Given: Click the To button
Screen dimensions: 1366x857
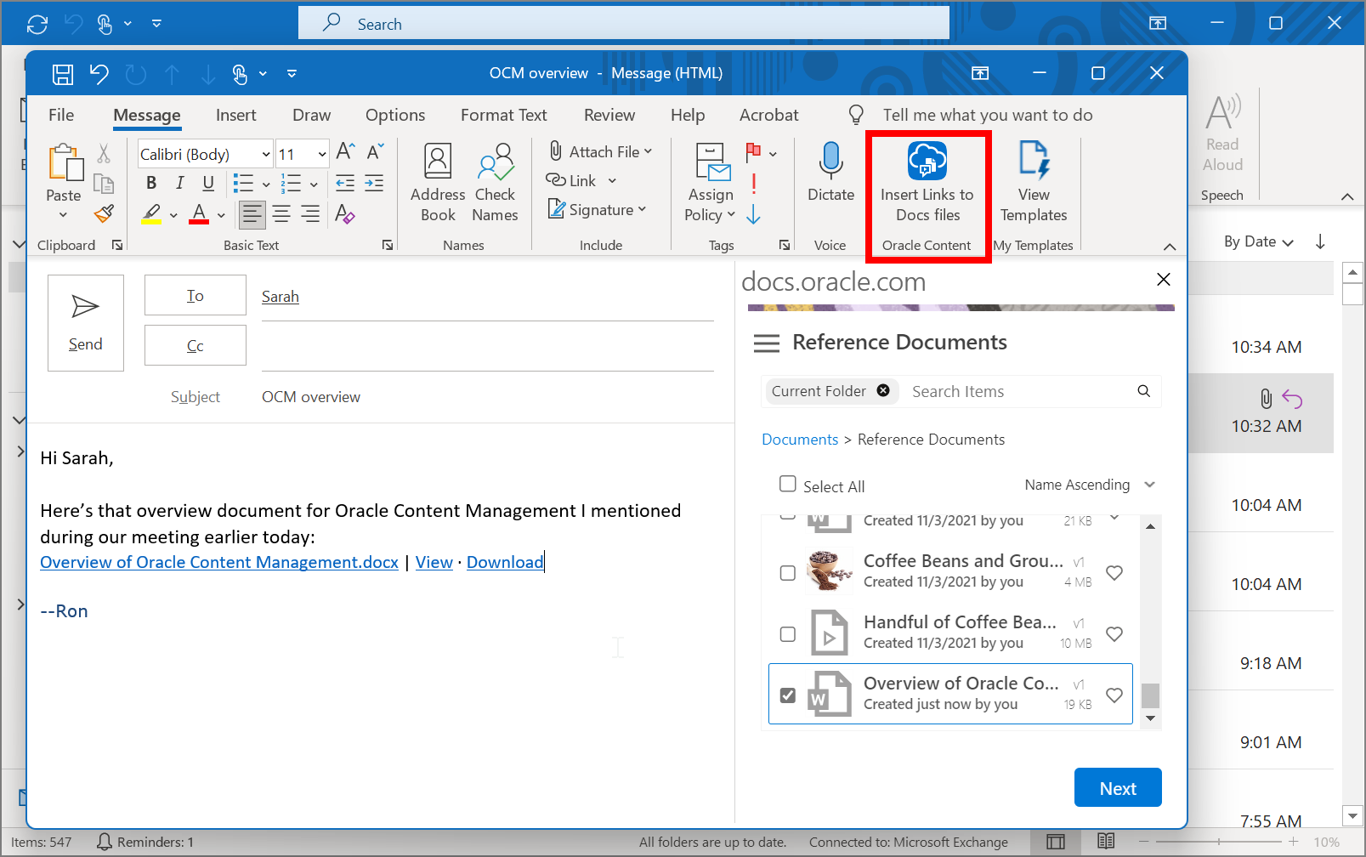Looking at the screenshot, I should tap(196, 295).
